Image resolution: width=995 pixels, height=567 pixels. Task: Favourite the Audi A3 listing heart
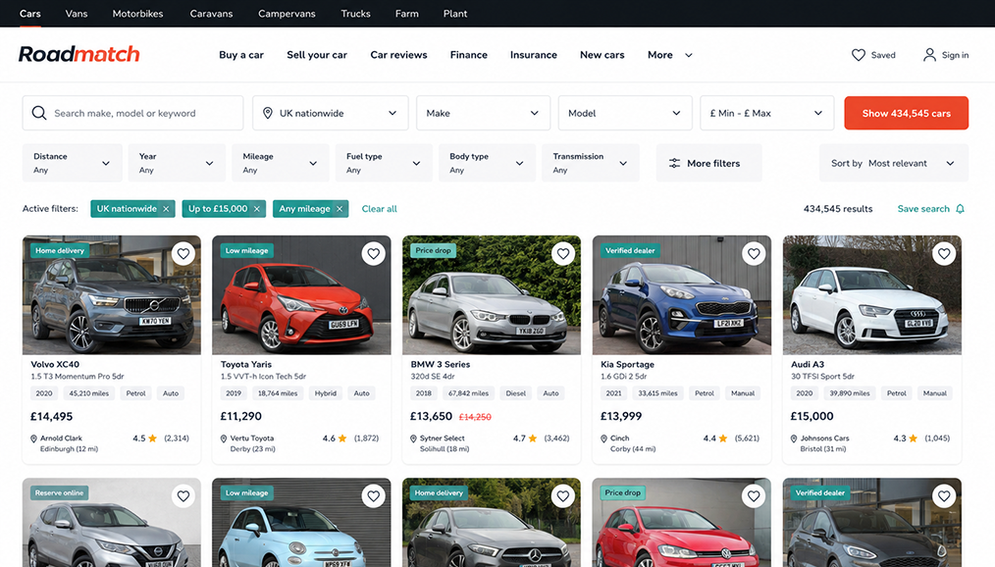coord(944,254)
